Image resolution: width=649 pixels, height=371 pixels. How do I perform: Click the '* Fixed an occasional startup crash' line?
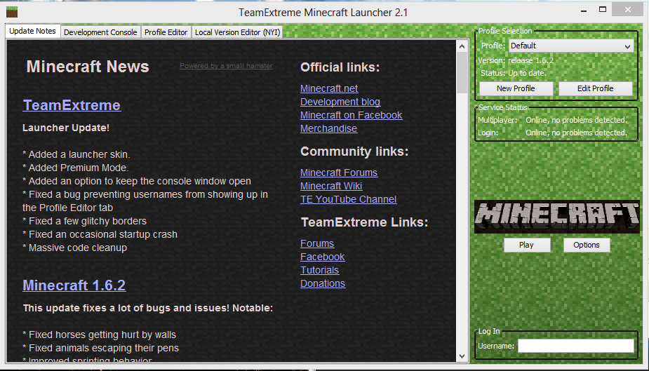click(100, 234)
